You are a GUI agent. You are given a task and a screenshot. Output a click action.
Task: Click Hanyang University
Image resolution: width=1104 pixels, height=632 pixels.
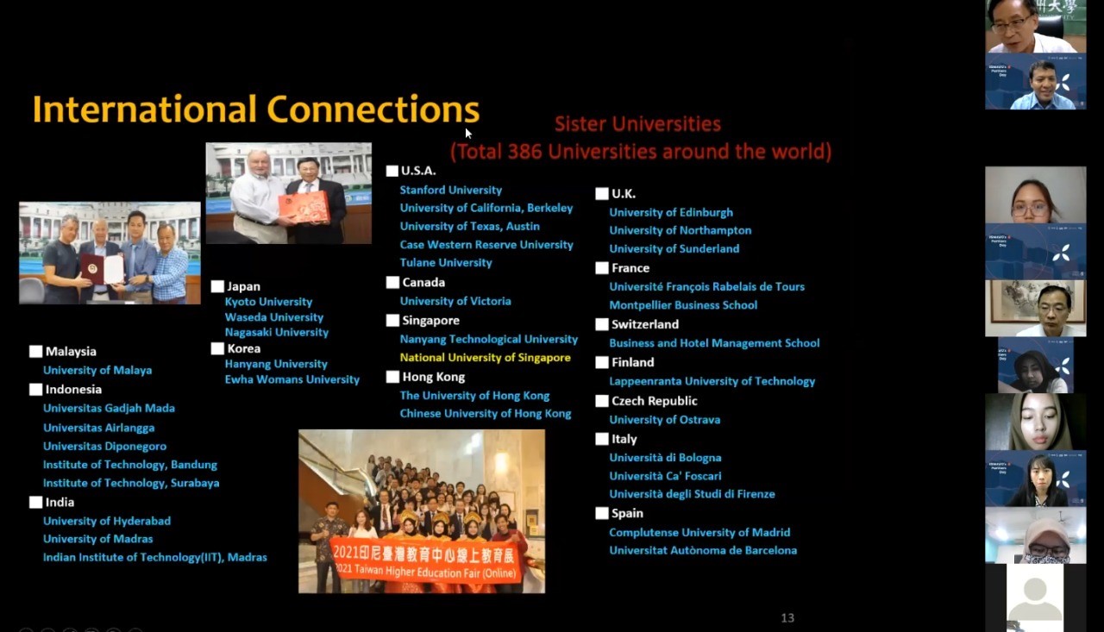point(276,364)
